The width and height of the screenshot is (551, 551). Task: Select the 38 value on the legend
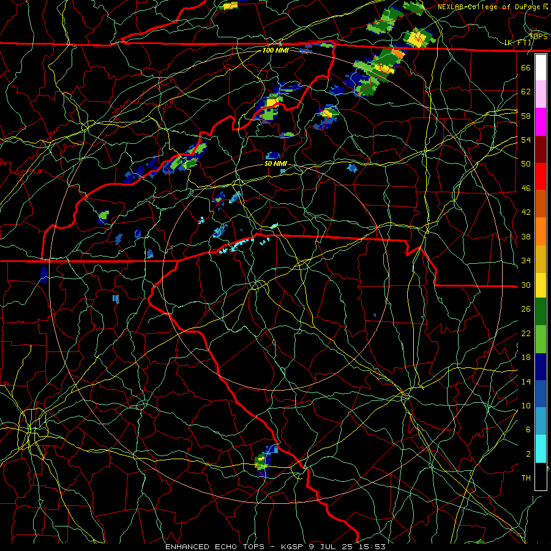[526, 236]
